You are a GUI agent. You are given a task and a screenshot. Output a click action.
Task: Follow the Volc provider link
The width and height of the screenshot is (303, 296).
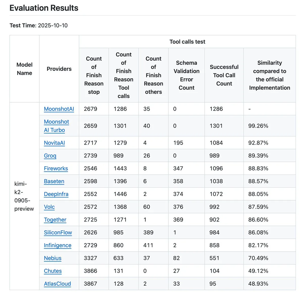pyautogui.click(x=49, y=207)
